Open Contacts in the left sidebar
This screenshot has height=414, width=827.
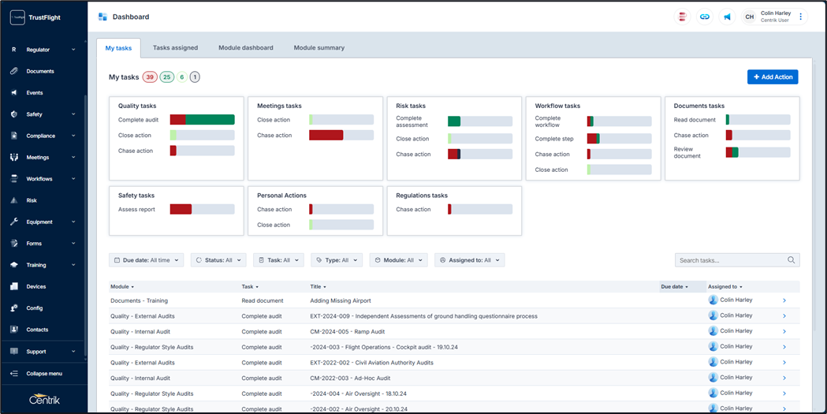pyautogui.click(x=36, y=330)
